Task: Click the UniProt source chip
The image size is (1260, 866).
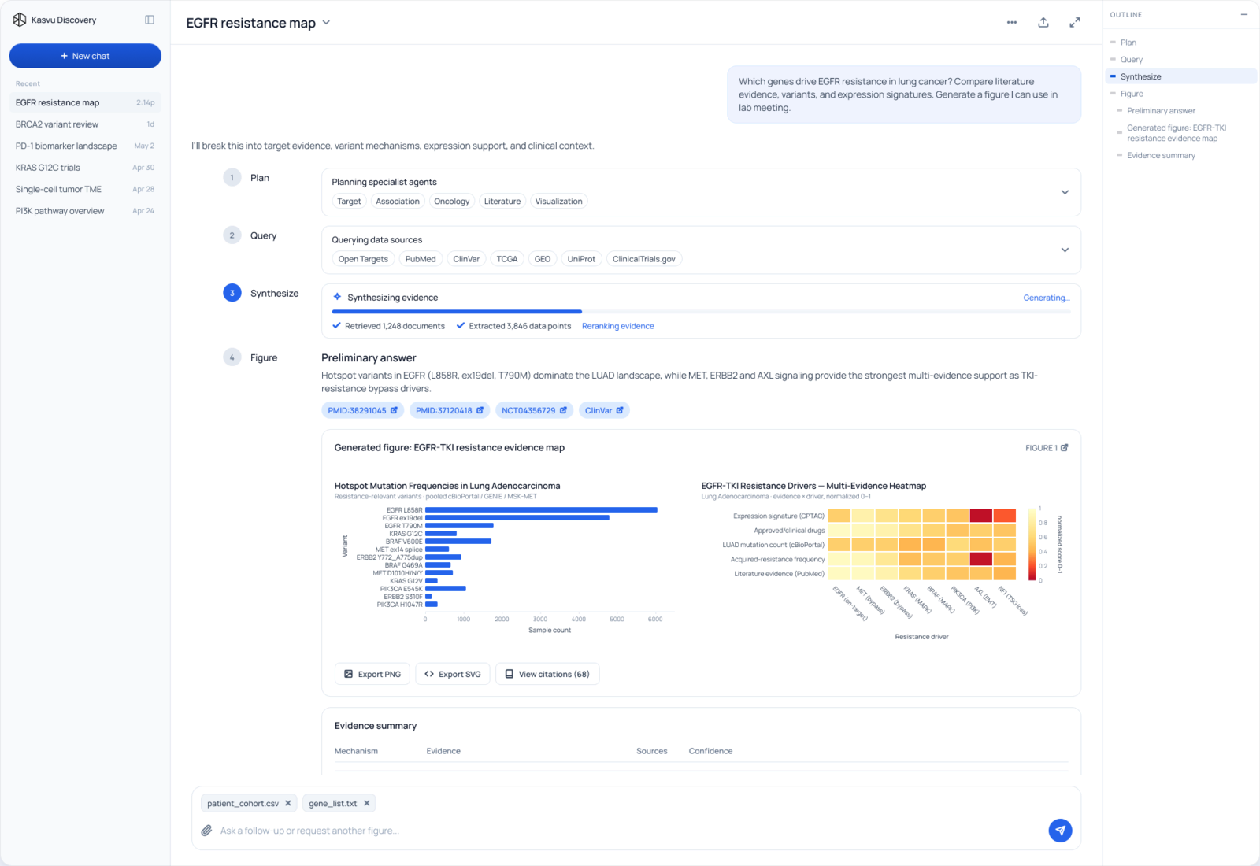Action: coord(581,259)
